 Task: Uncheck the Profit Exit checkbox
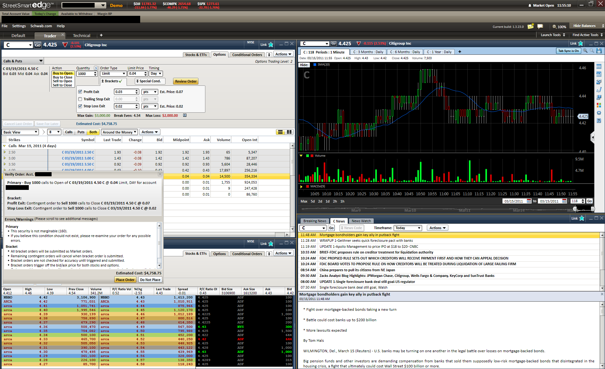[x=80, y=92]
